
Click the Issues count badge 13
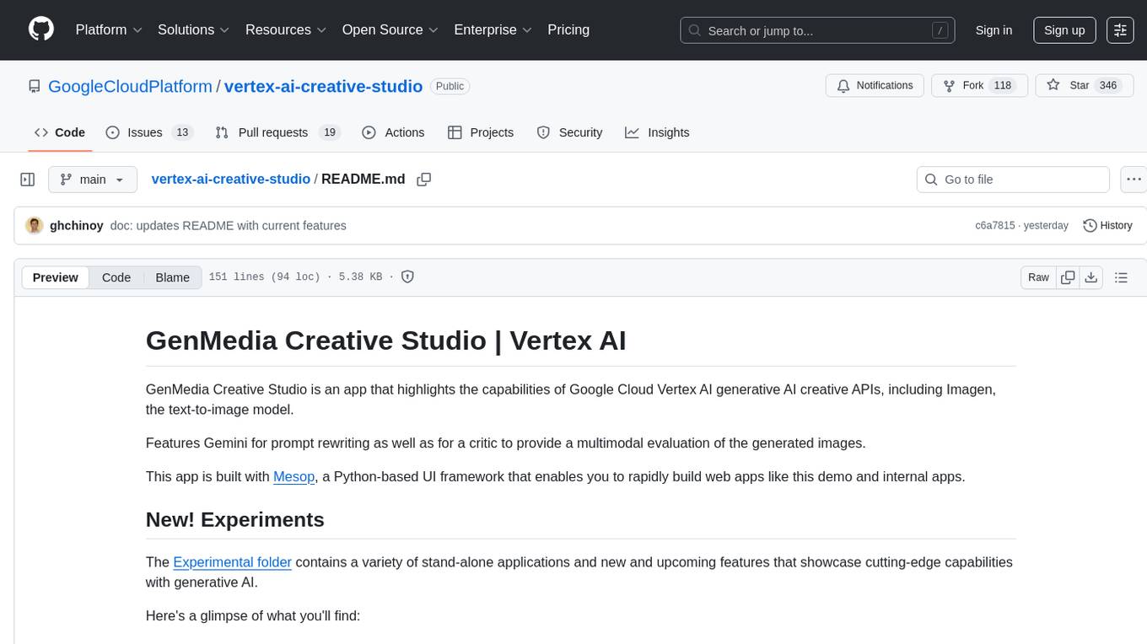click(x=181, y=132)
